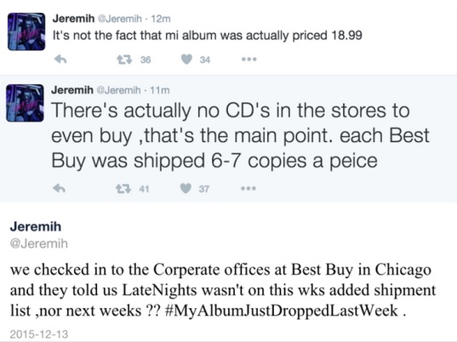The height and width of the screenshot is (342, 457).
Task: Like the tweet with 37 likes
Action: 186,189
